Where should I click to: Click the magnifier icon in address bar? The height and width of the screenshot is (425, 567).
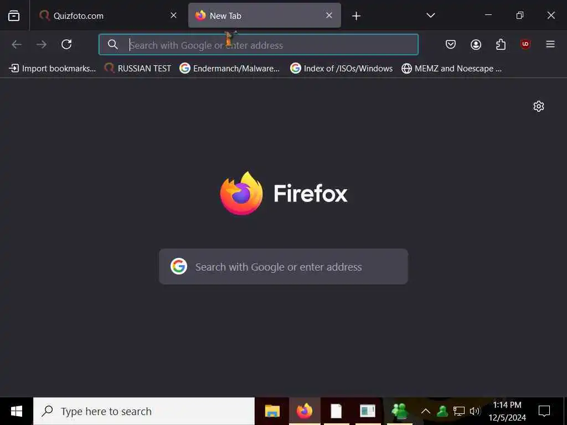pos(113,44)
